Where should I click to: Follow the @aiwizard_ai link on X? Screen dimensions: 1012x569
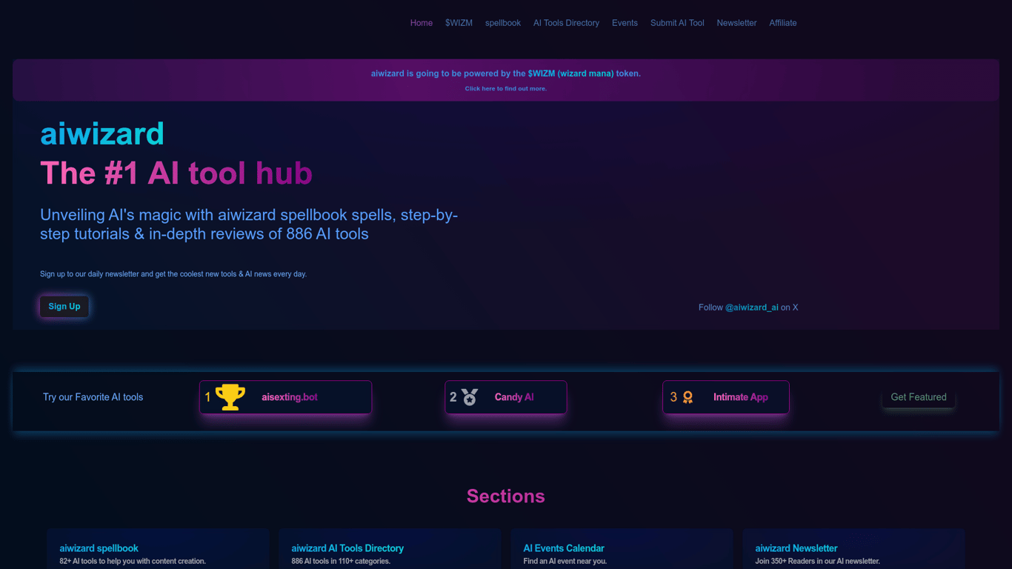pos(752,307)
